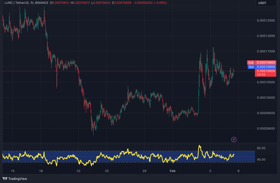Click the current price countdown label 34:55
The image size is (280, 183).
(261, 75)
